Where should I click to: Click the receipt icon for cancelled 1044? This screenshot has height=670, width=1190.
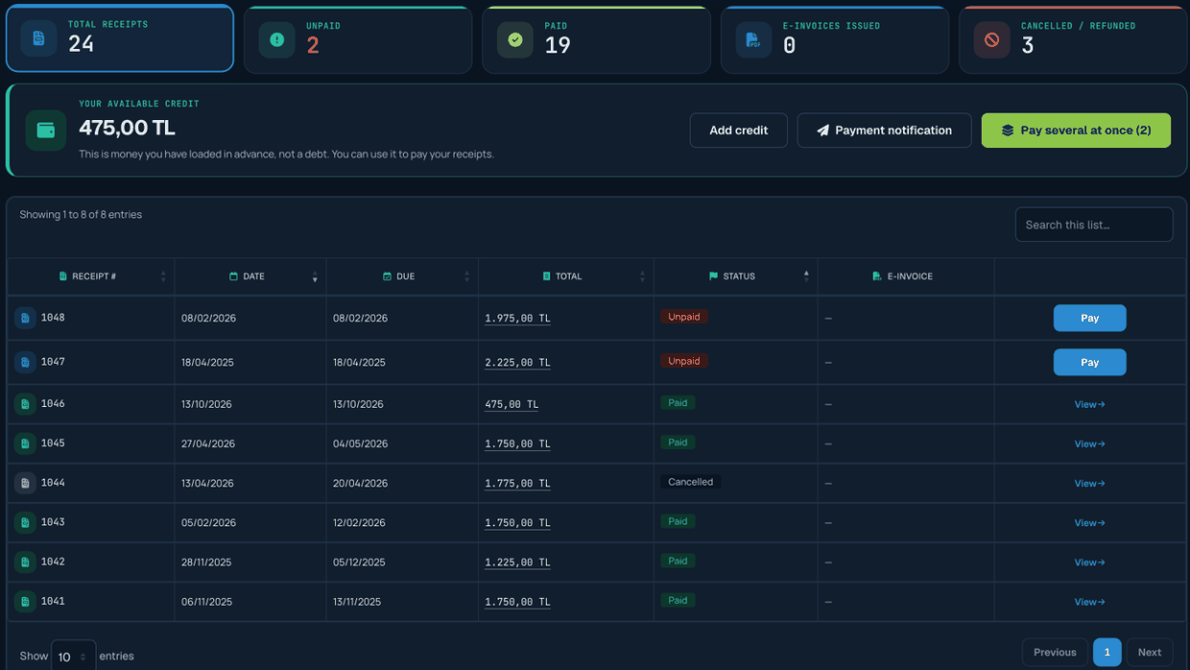tap(25, 483)
